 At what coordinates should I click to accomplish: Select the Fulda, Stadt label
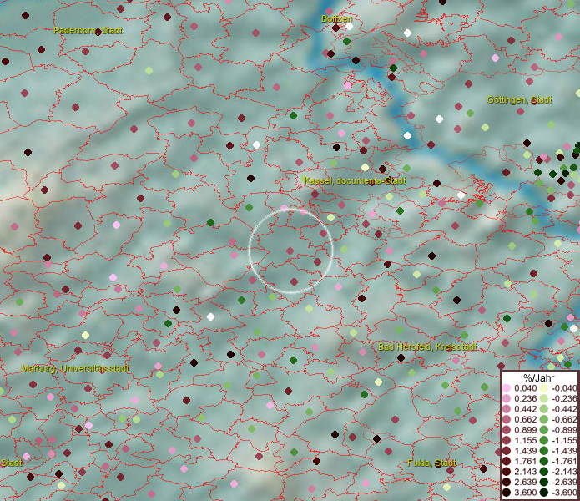coord(431,463)
